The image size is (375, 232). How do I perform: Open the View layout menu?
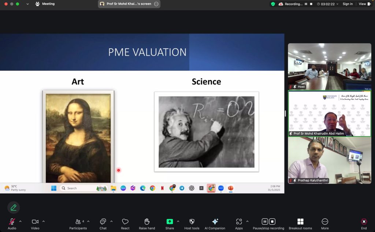365,4
